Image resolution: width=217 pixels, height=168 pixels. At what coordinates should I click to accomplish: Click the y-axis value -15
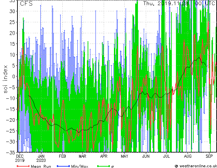pyautogui.click(x=10, y=109)
